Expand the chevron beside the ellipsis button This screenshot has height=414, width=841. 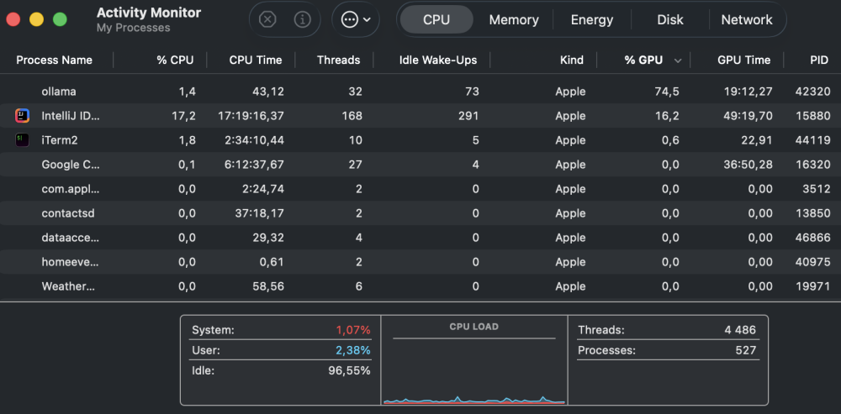pyautogui.click(x=367, y=20)
